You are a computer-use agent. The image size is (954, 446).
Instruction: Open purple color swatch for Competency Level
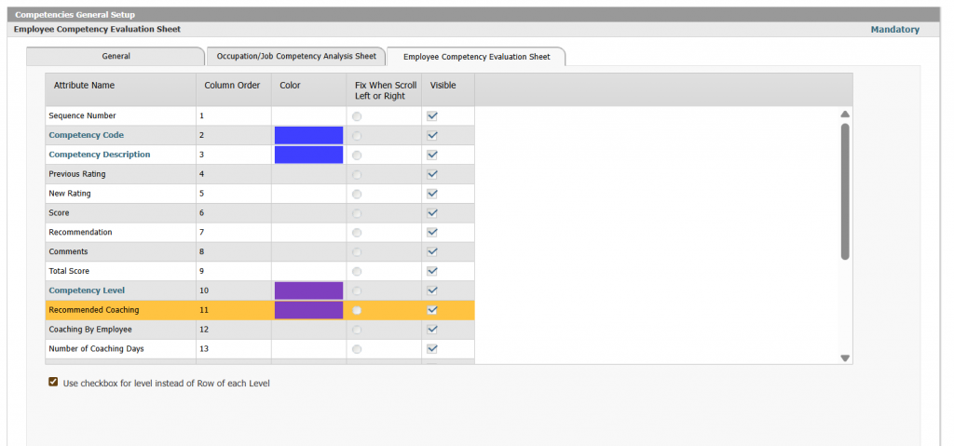pos(308,291)
